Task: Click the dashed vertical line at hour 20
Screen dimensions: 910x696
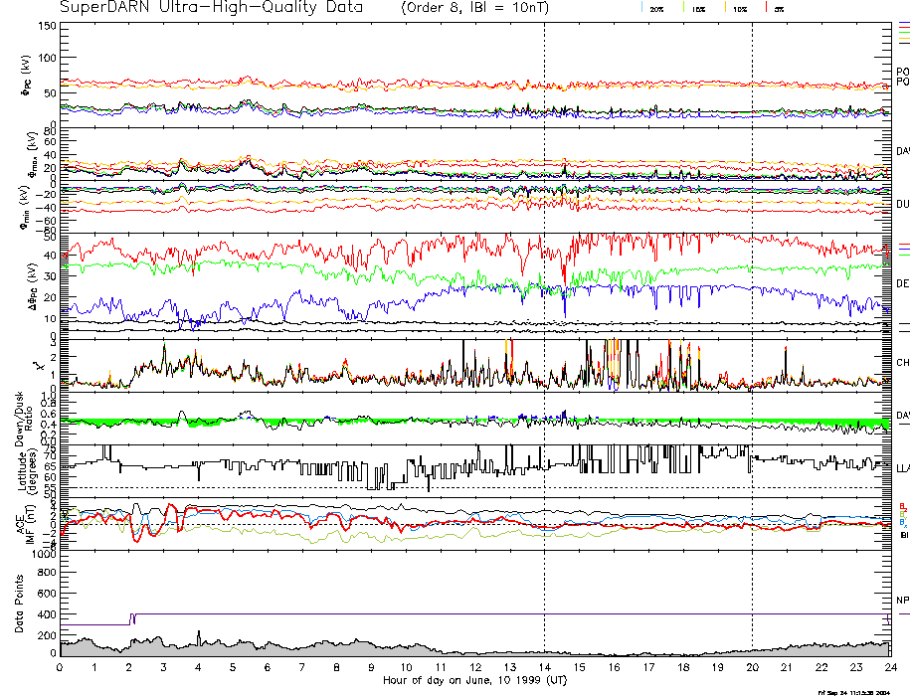Action: tap(752, 298)
